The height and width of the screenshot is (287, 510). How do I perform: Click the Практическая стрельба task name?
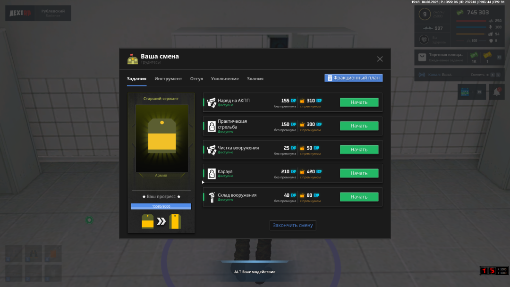[232, 124]
